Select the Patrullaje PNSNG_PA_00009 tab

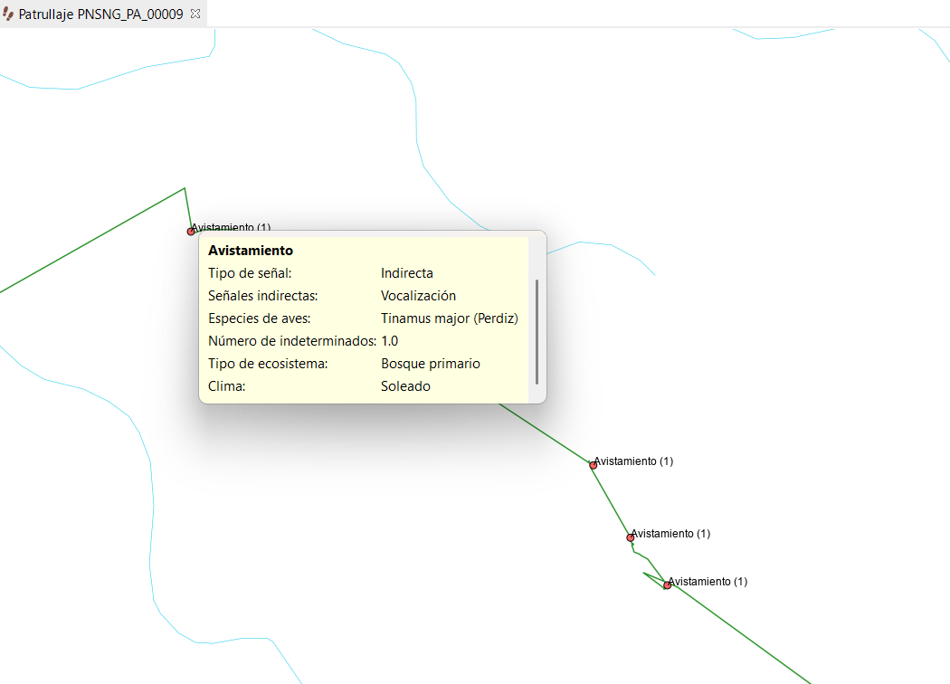pos(101,14)
